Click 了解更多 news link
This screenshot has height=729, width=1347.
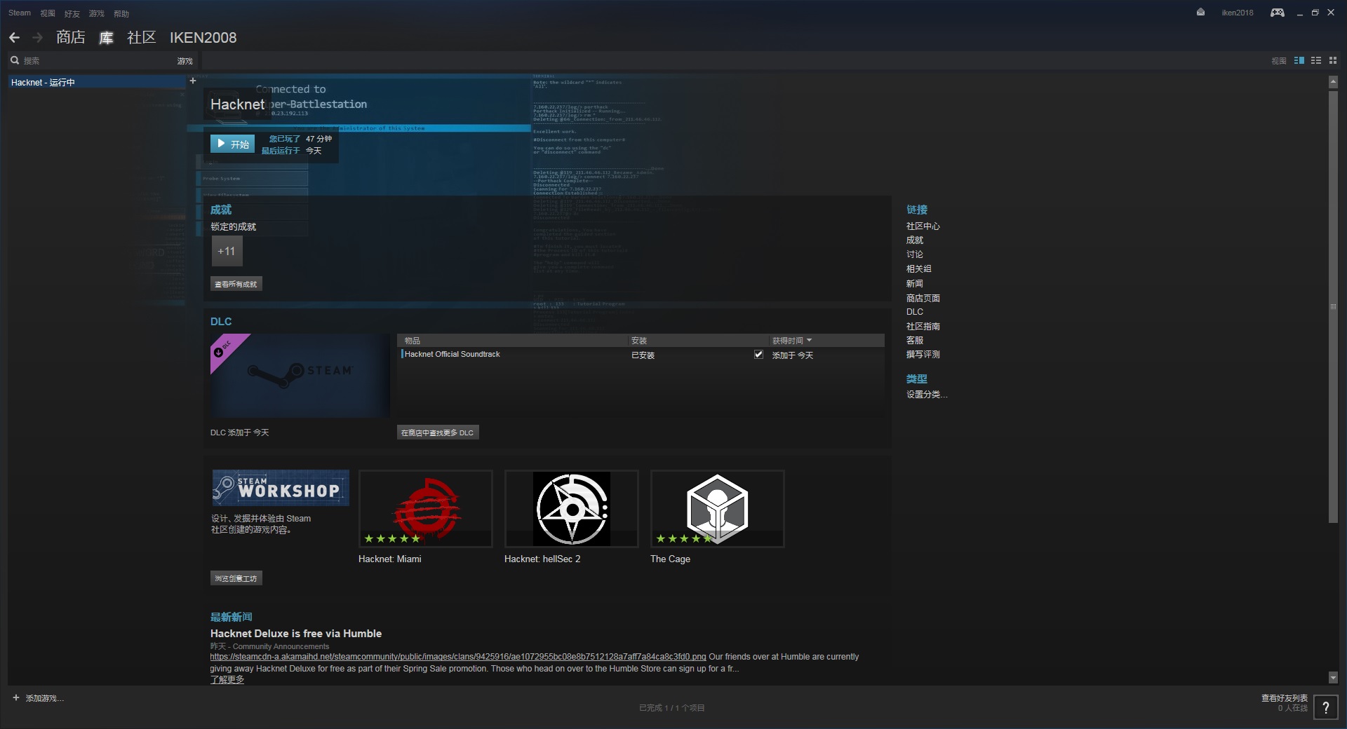(x=227, y=679)
